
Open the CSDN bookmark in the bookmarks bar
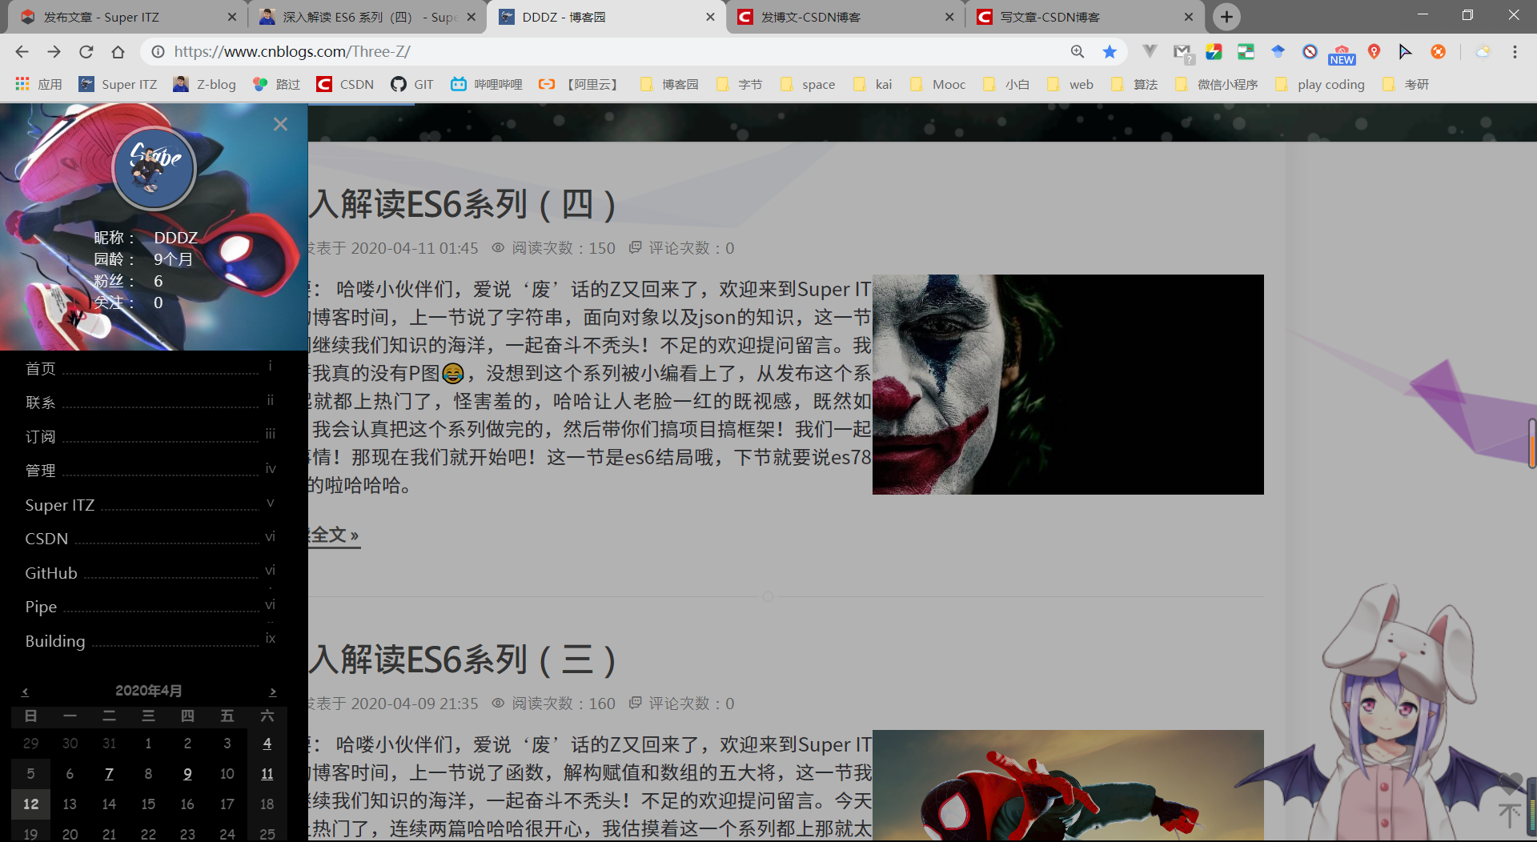[344, 83]
